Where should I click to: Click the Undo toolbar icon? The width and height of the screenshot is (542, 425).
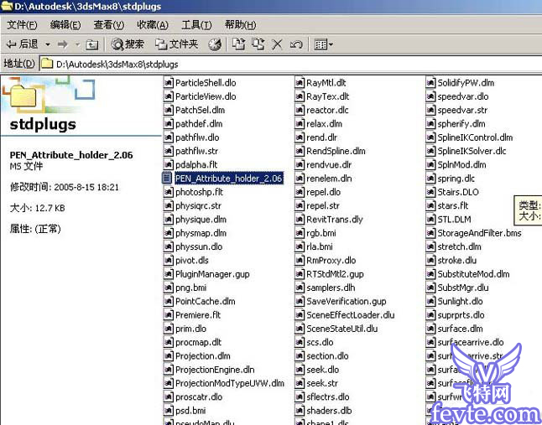point(296,44)
